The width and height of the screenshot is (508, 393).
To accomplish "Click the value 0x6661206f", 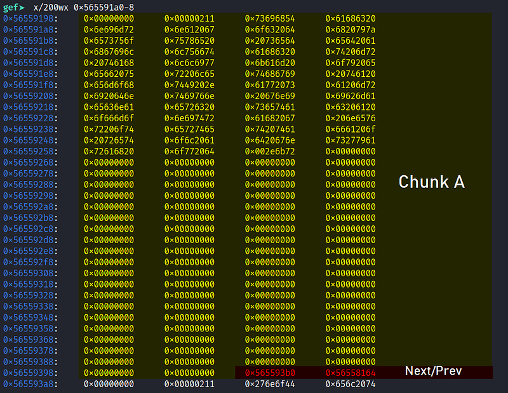I will [x=351, y=129].
